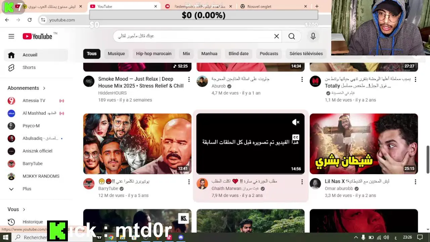
Task: Open the YouTube guide hamburger menu
Action: (x=11, y=36)
